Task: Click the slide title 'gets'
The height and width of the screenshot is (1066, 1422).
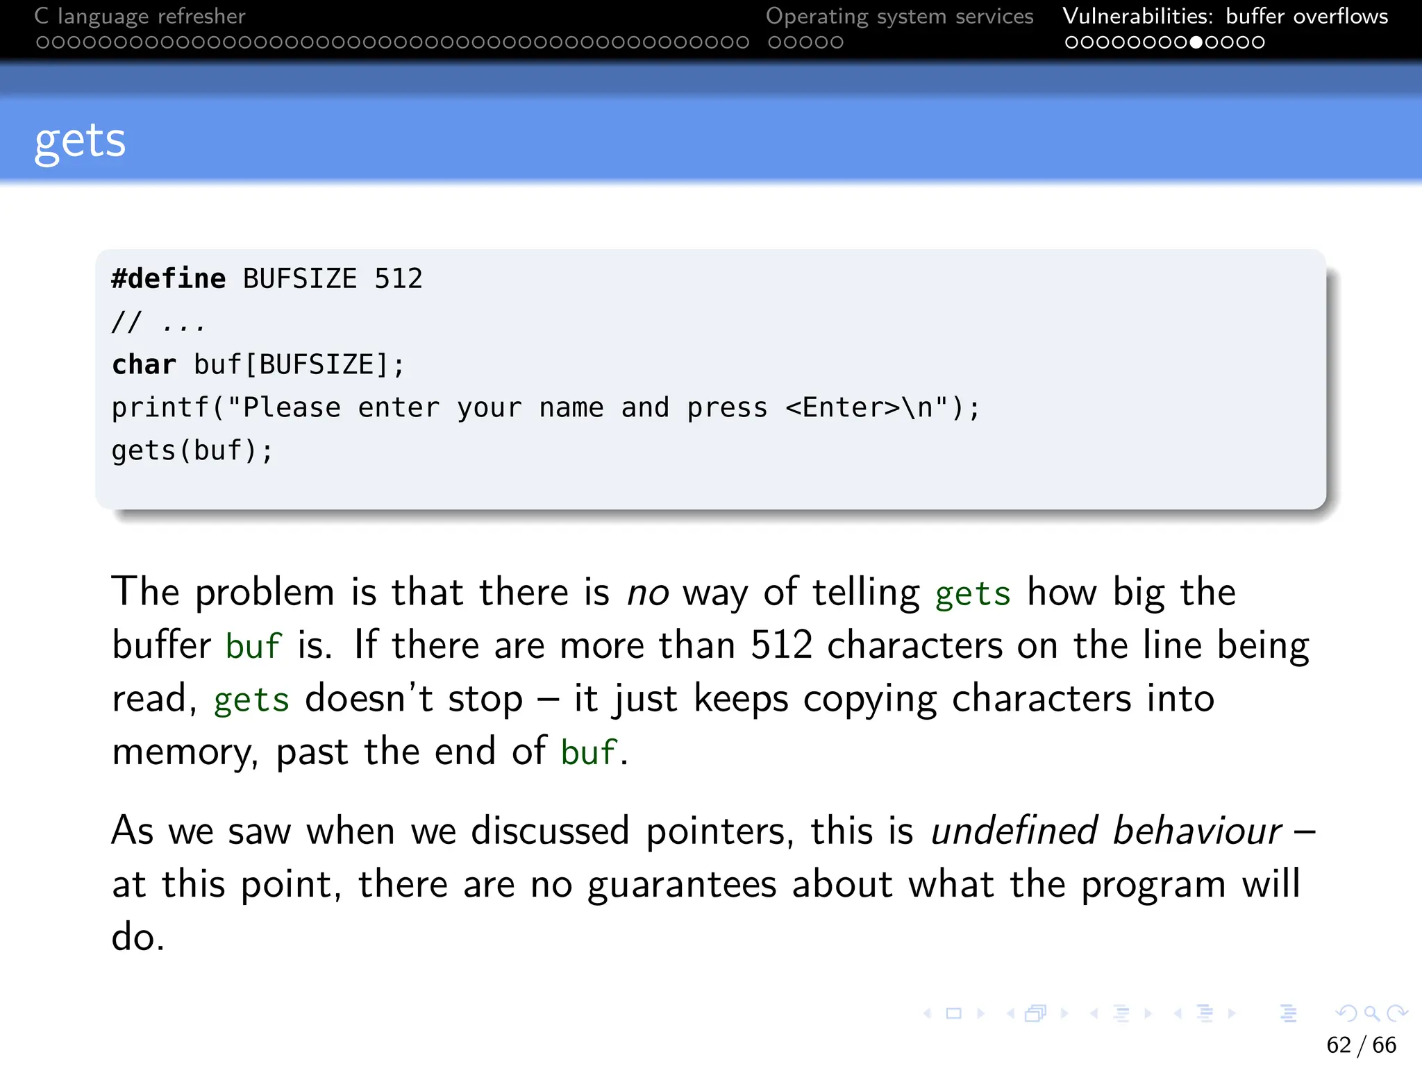Action: [x=80, y=143]
